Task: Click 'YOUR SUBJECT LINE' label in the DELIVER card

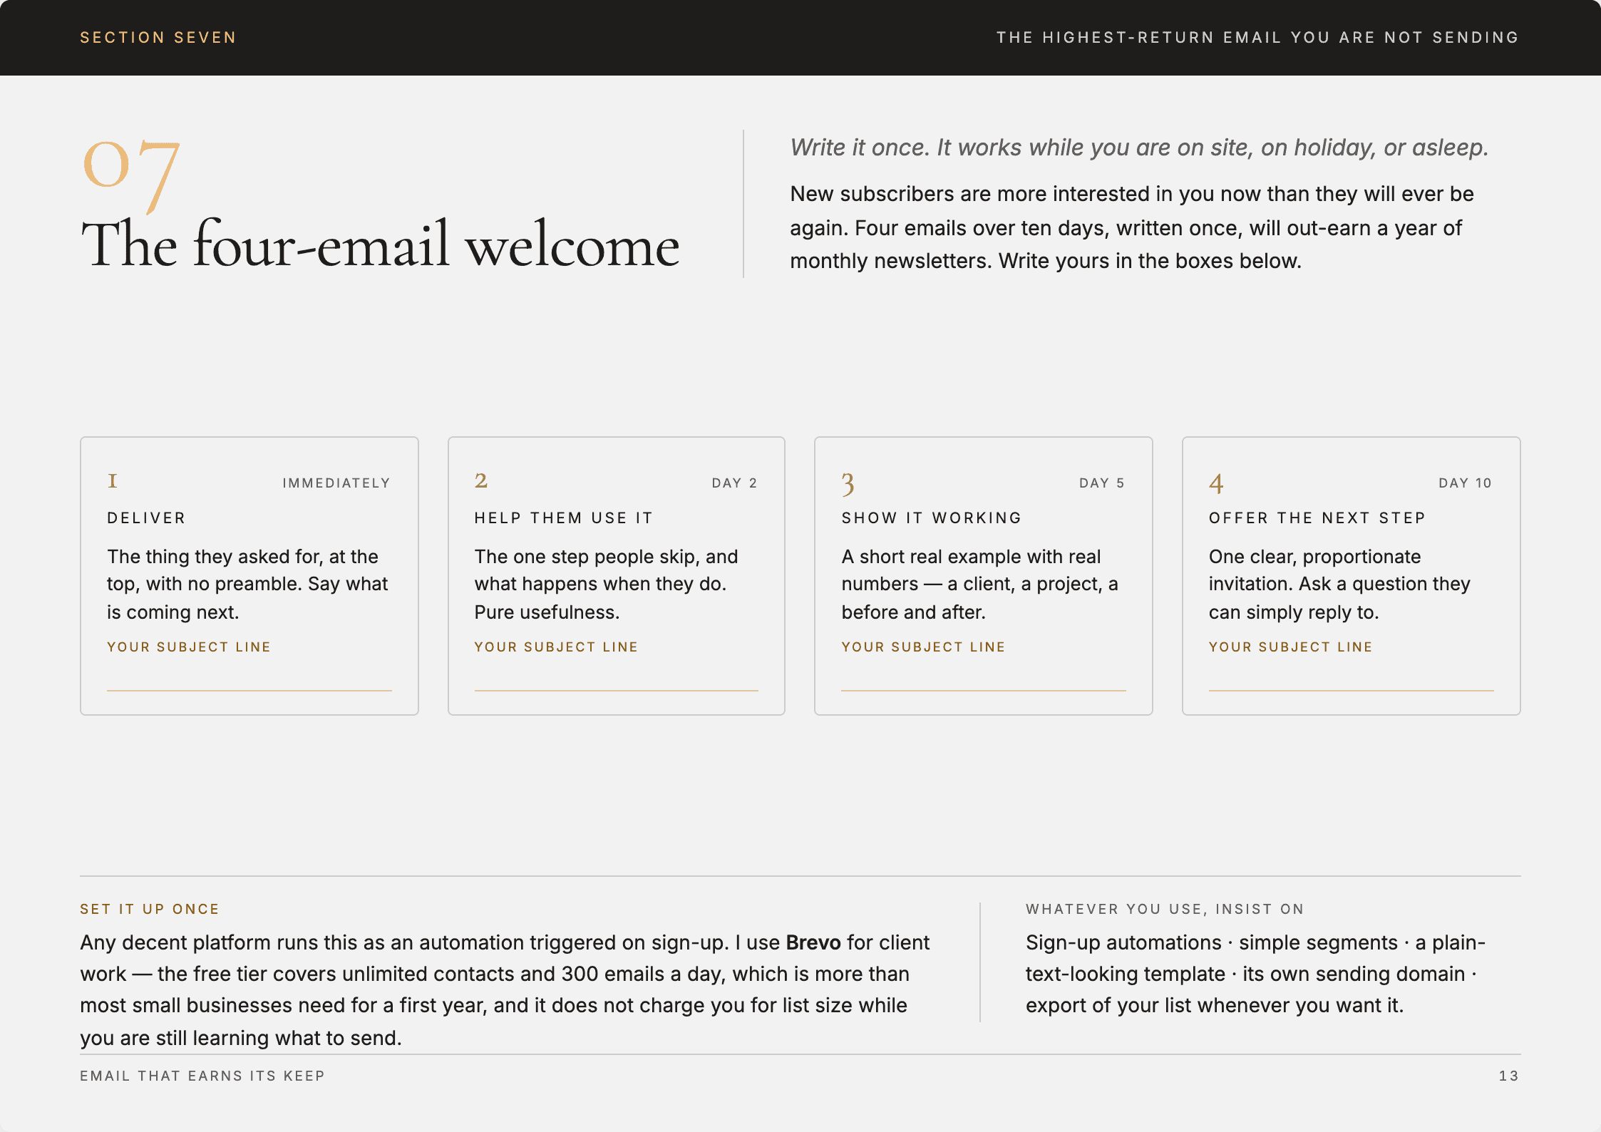Action: 189,647
